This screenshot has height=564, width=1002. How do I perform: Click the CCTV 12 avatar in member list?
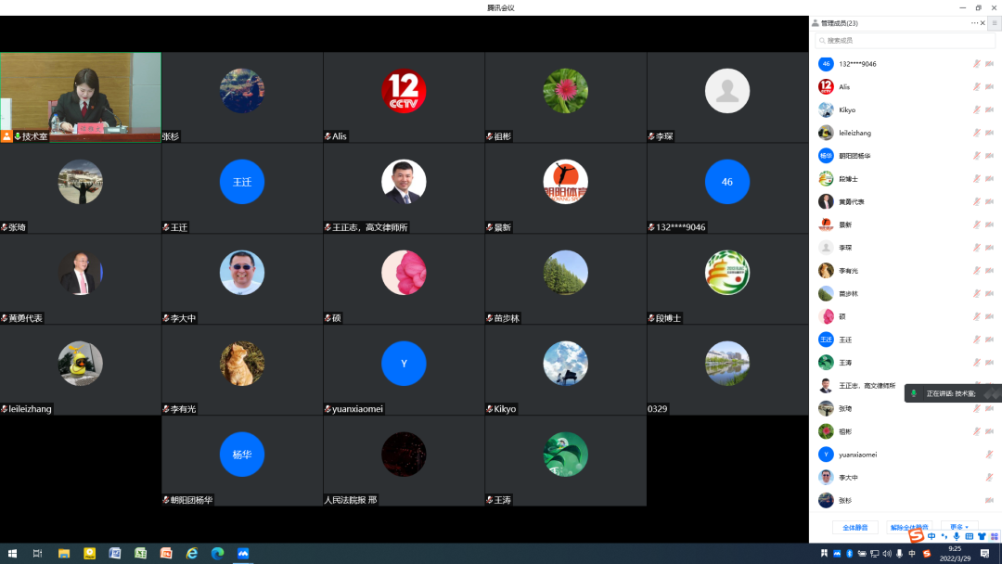click(x=826, y=87)
